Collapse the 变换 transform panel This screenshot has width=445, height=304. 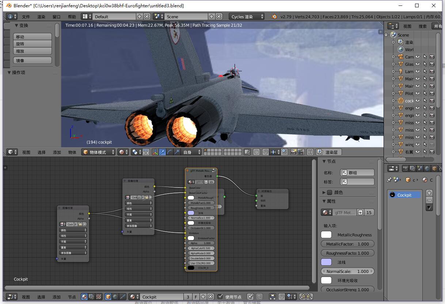[16, 26]
